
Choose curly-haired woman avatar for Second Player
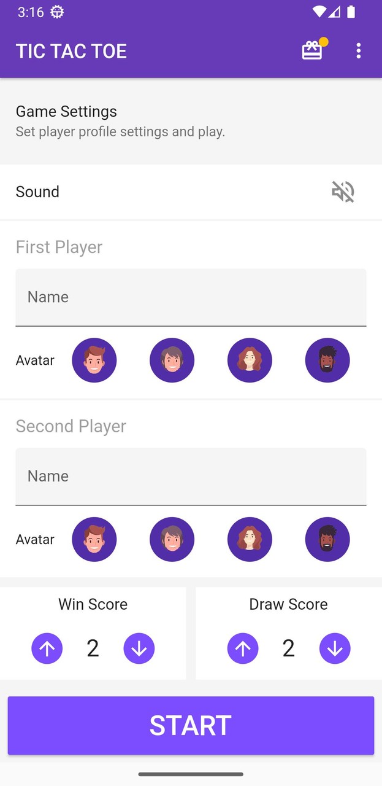point(250,539)
